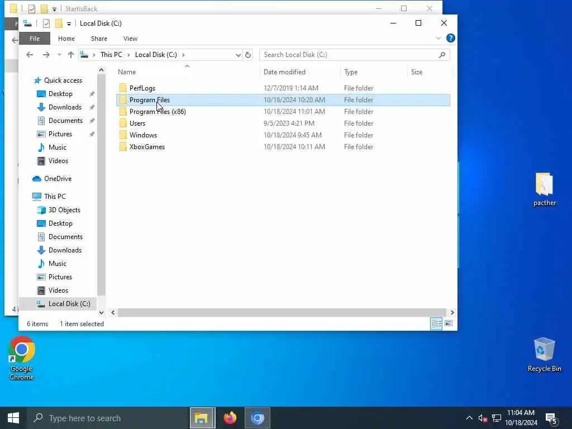
Task: Click the Properties checkmark toolbar icon
Action: point(46,23)
